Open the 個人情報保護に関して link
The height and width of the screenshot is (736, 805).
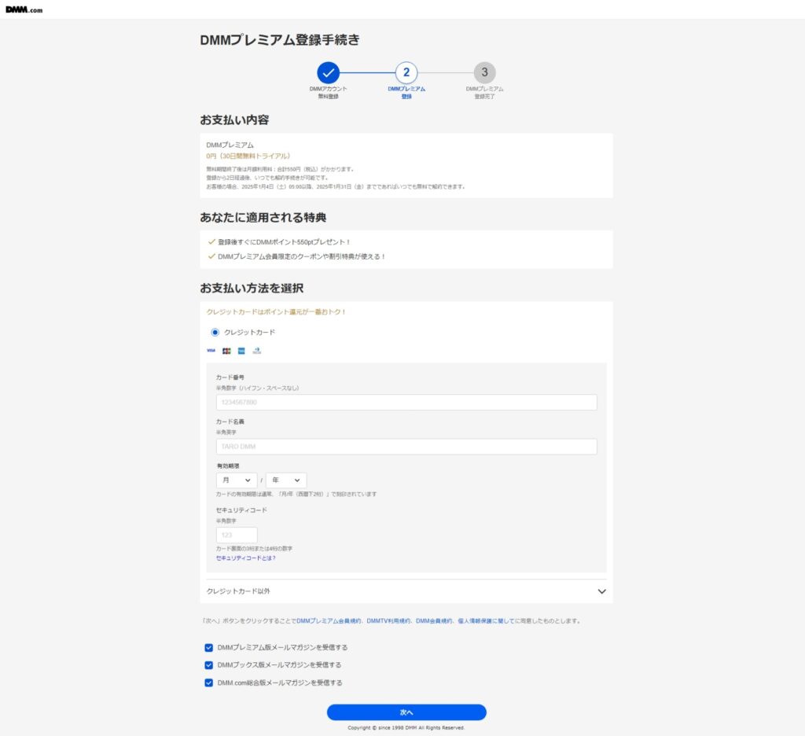click(x=486, y=621)
